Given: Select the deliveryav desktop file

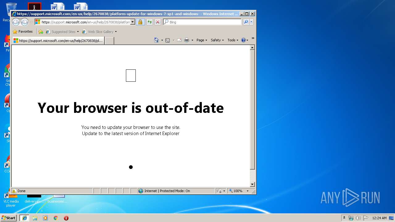Looking at the screenshot, I should [34, 199].
